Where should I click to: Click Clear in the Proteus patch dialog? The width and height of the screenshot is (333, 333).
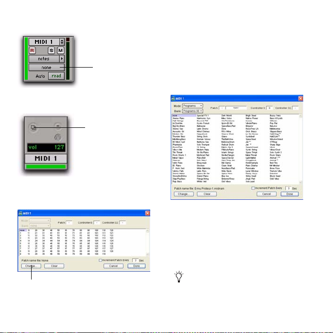(207, 194)
